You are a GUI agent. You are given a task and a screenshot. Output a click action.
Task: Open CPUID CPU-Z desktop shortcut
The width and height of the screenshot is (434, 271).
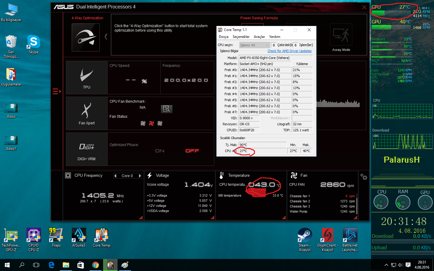tap(33, 240)
